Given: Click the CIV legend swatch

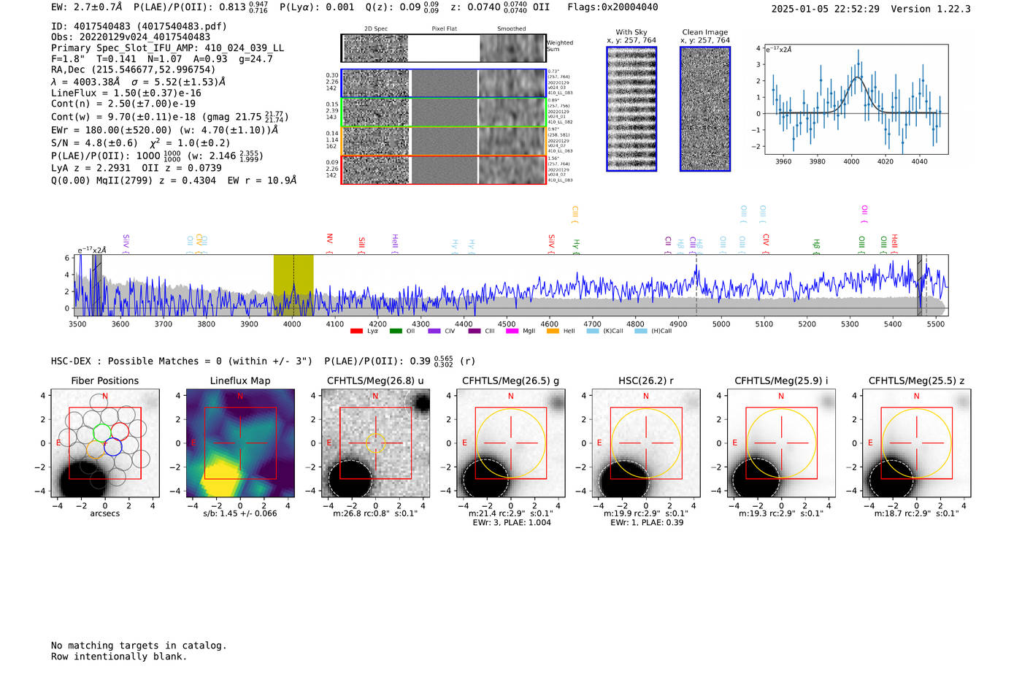Looking at the screenshot, I should click(434, 332).
